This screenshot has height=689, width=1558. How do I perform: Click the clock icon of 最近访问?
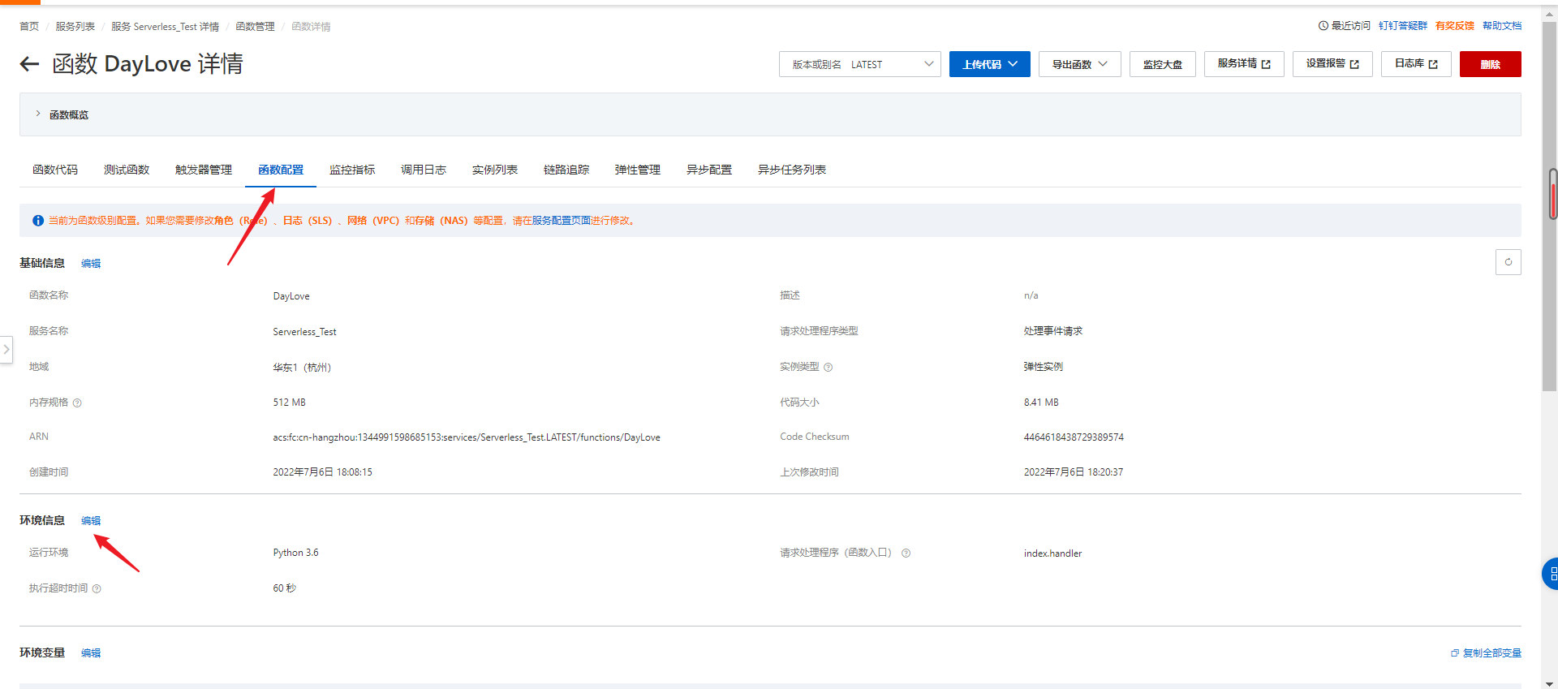[1323, 26]
